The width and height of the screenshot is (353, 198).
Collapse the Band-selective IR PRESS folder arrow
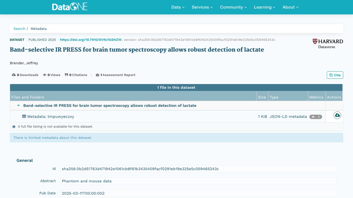[x=18, y=106]
